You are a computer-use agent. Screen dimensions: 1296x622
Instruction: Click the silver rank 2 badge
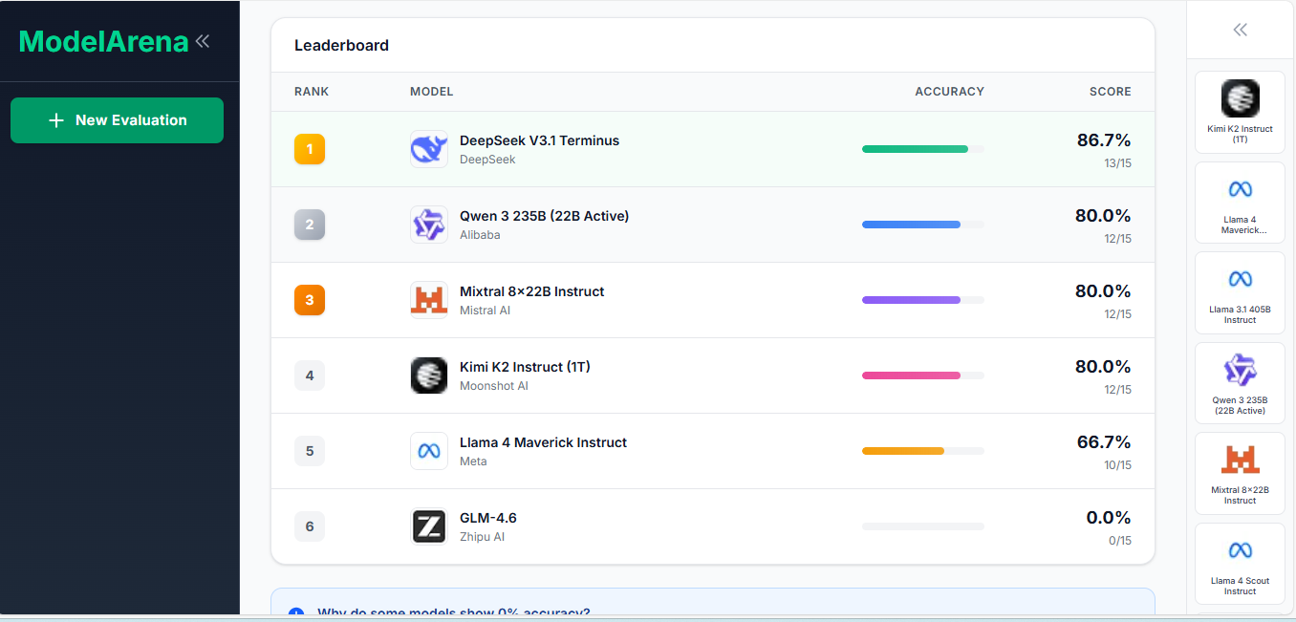click(310, 225)
